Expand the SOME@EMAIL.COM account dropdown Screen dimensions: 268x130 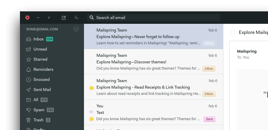[x=76, y=29]
